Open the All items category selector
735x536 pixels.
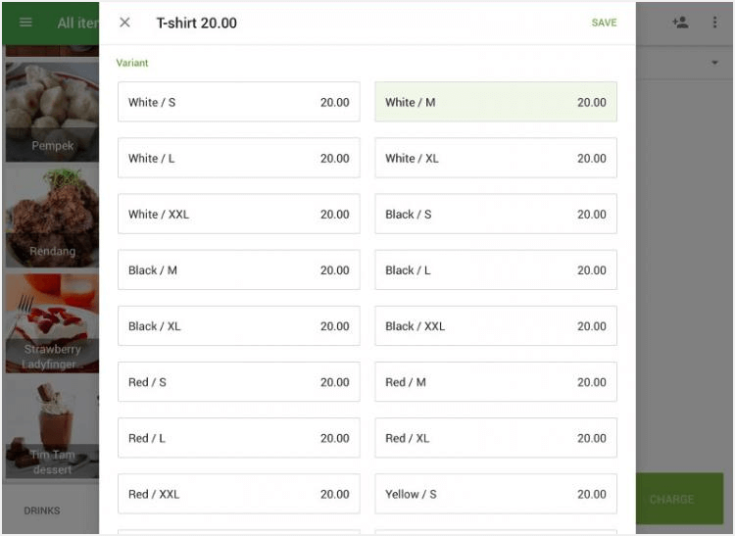coord(76,23)
